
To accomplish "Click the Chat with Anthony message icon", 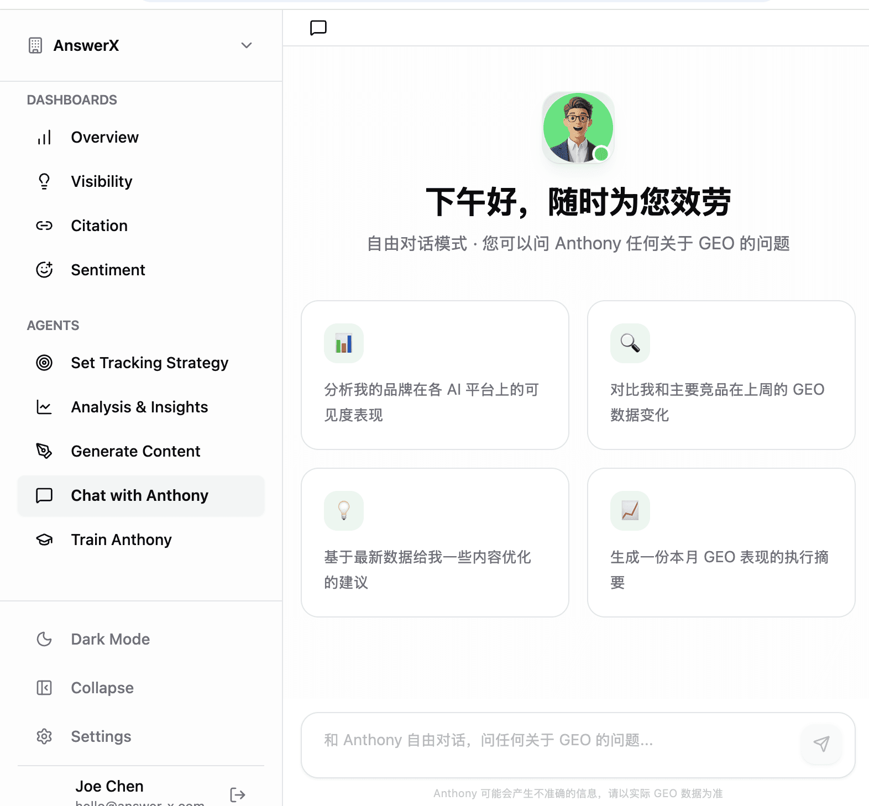I will (x=44, y=495).
